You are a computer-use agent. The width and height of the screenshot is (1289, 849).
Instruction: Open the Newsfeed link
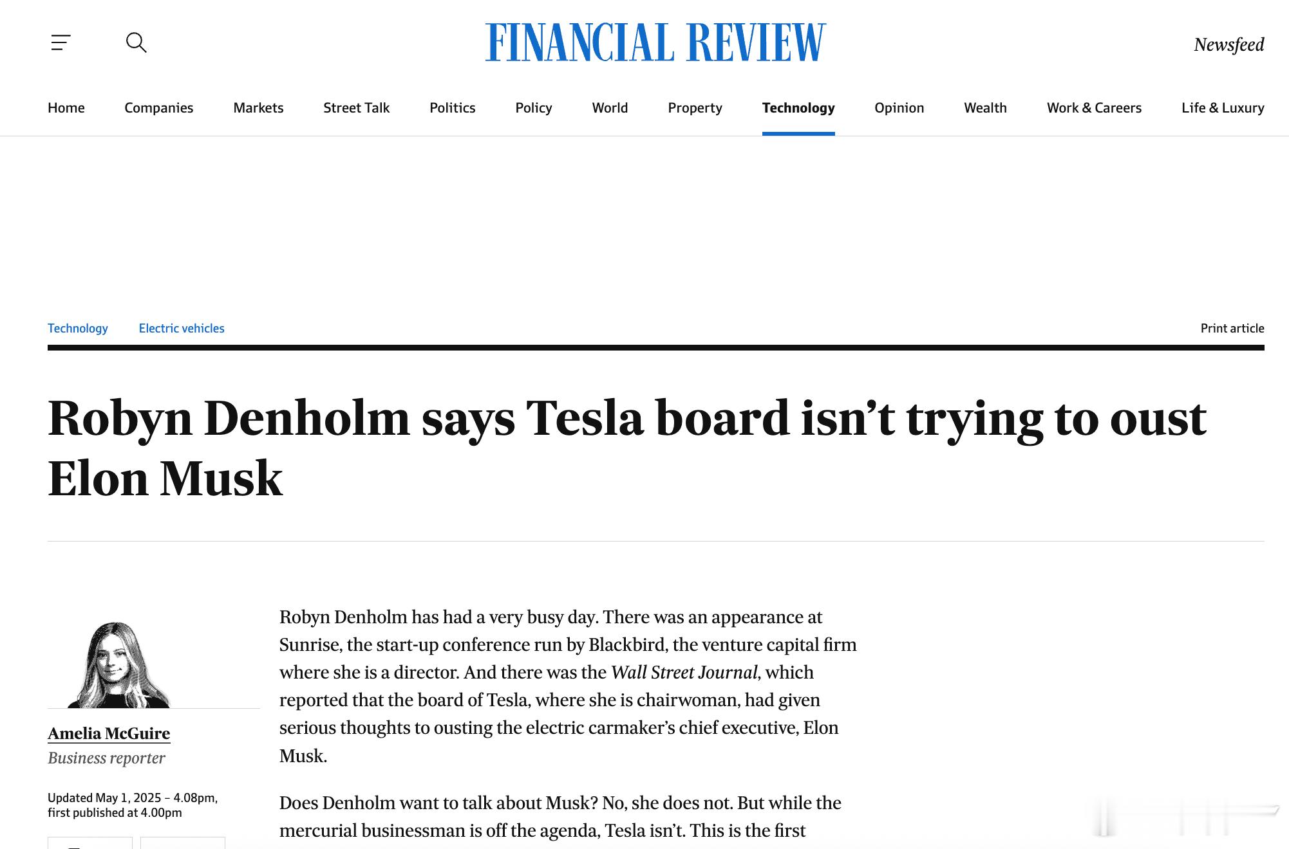coord(1228,44)
